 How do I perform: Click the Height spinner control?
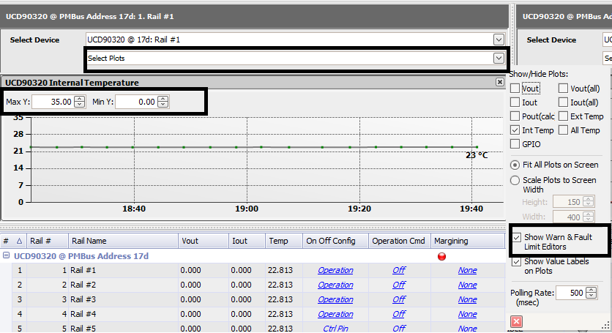(588, 202)
